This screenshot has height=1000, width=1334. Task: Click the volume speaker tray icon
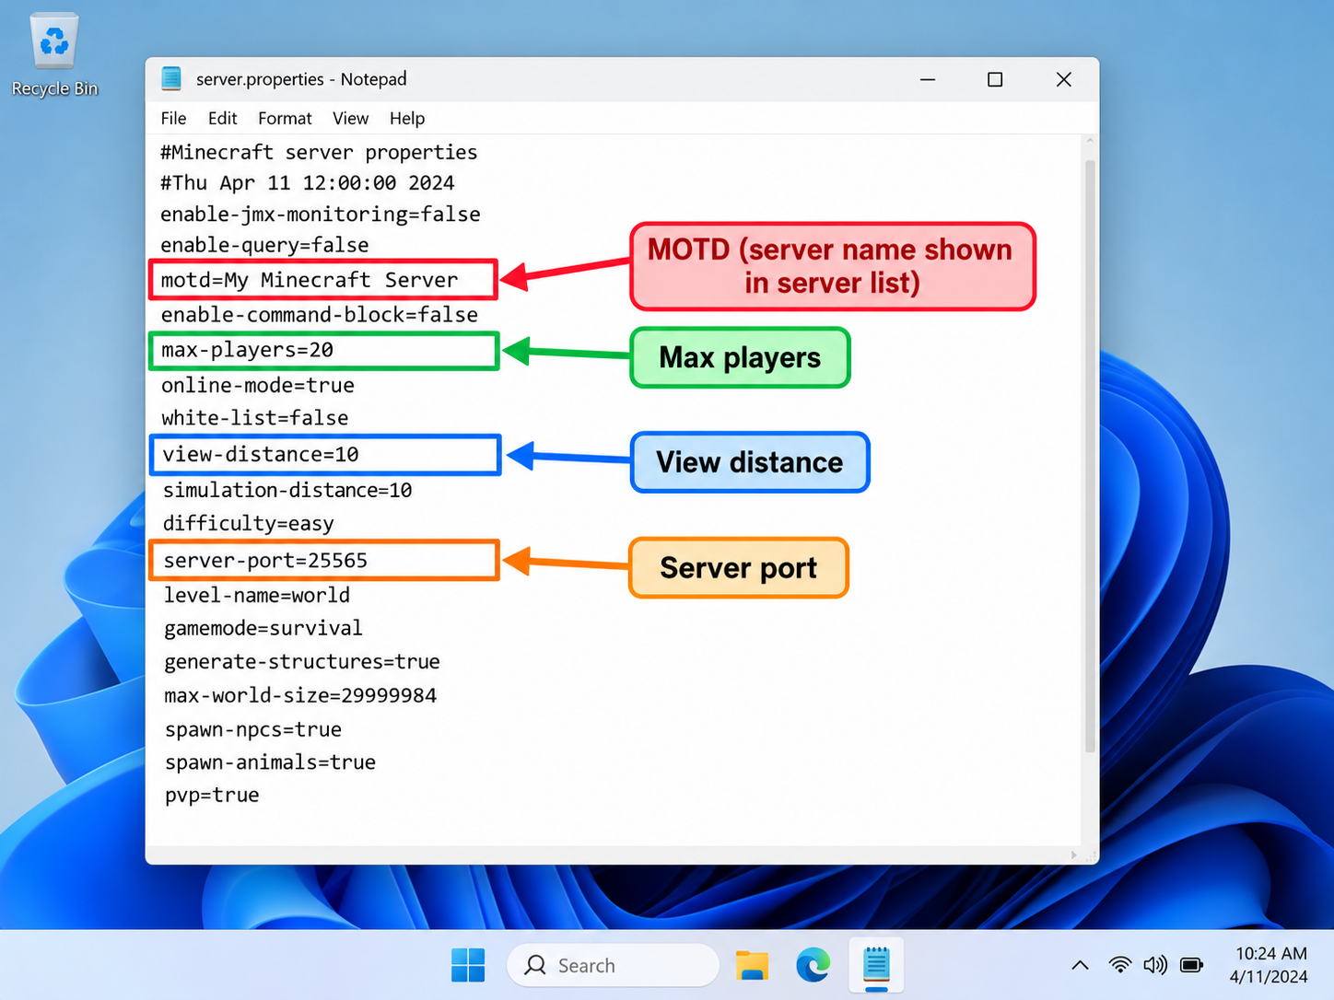(x=1155, y=965)
